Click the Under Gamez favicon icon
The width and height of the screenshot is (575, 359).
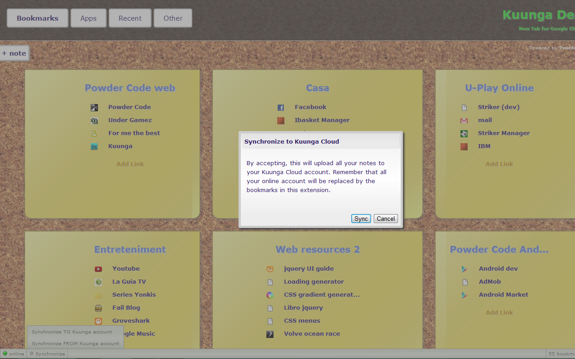[x=94, y=121]
